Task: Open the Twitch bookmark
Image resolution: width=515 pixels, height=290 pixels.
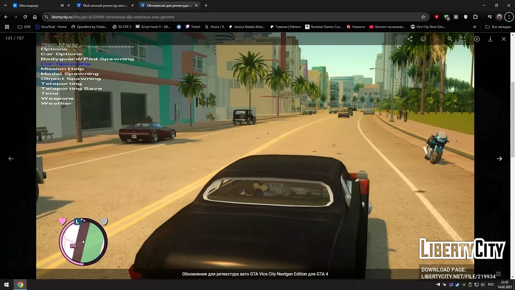Action: [193, 27]
